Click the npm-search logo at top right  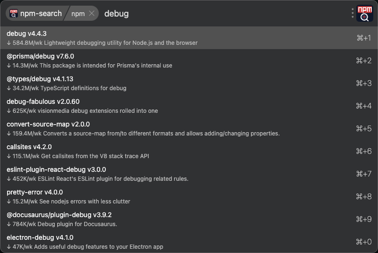364,13
